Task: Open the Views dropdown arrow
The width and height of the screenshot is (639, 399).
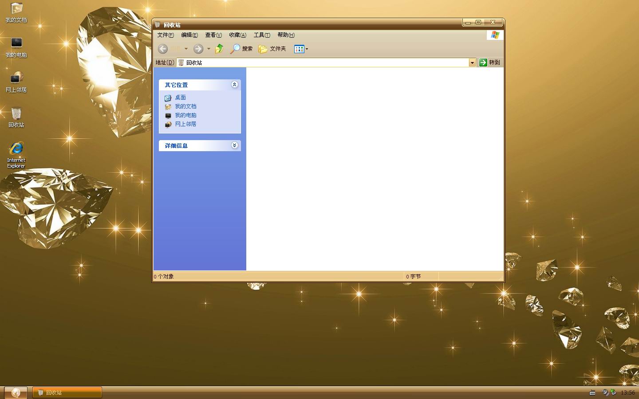Action: coord(307,49)
